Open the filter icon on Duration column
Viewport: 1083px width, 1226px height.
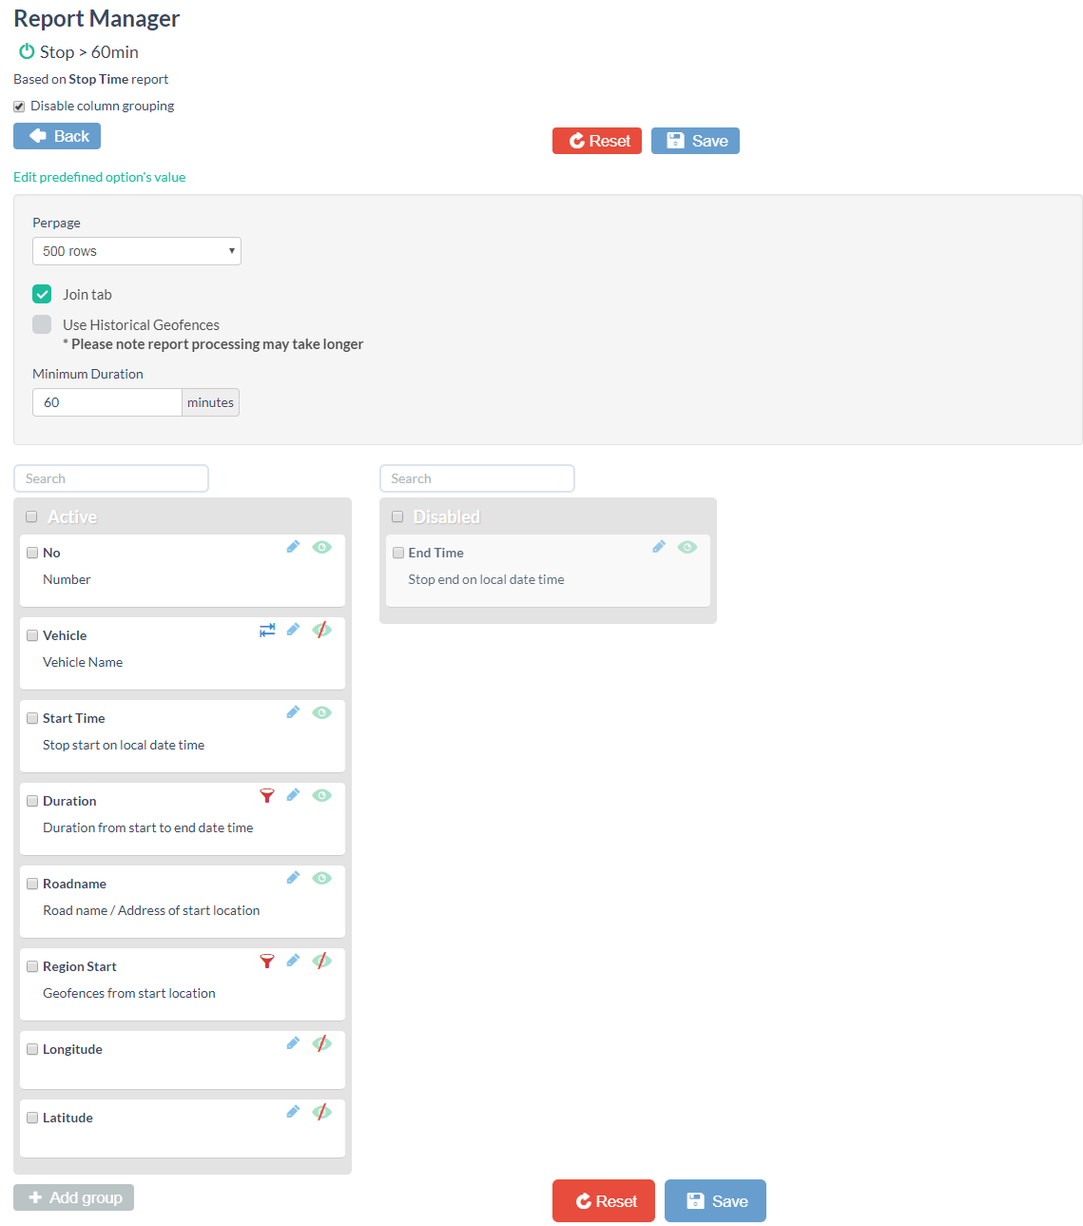[267, 795]
